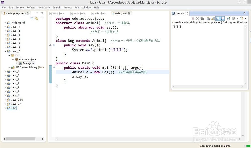Expand the HelloWorld project node

(x=5, y=23)
